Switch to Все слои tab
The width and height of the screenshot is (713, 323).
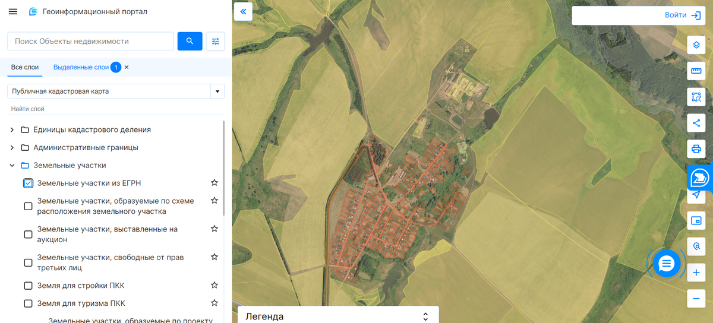25,67
